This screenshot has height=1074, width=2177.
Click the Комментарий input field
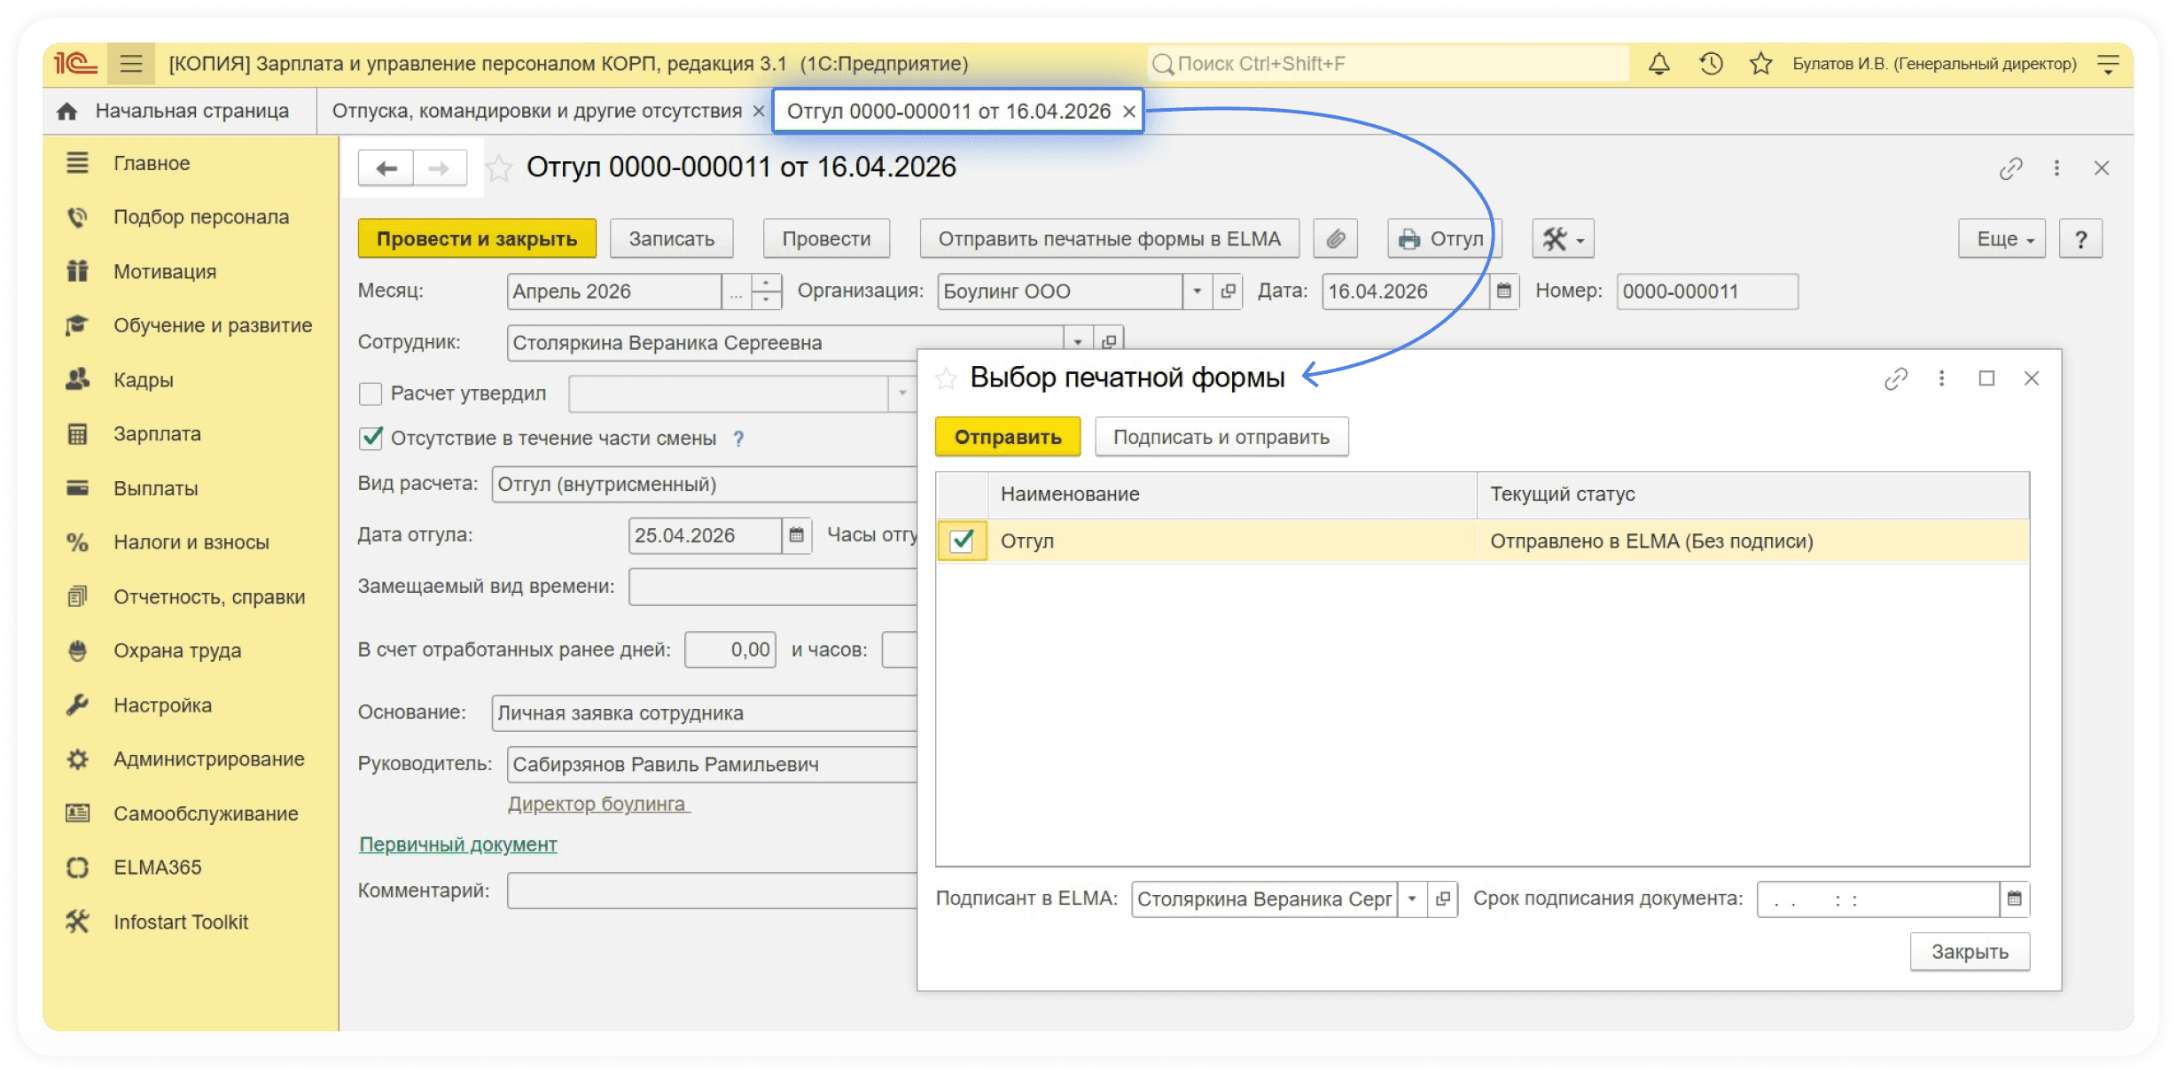[x=712, y=891]
